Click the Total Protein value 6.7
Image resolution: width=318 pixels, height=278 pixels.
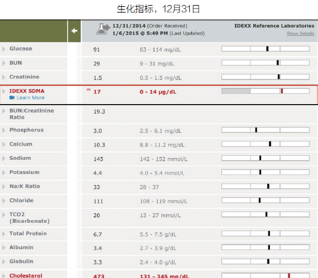pyautogui.click(x=97, y=235)
